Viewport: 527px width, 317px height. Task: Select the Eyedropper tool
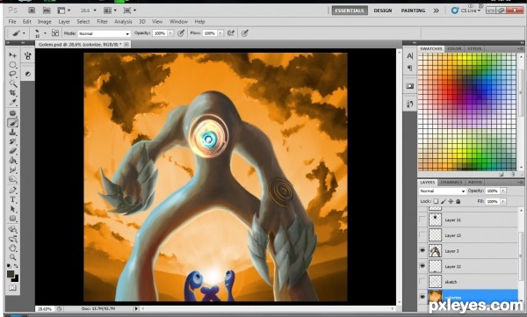(x=13, y=103)
